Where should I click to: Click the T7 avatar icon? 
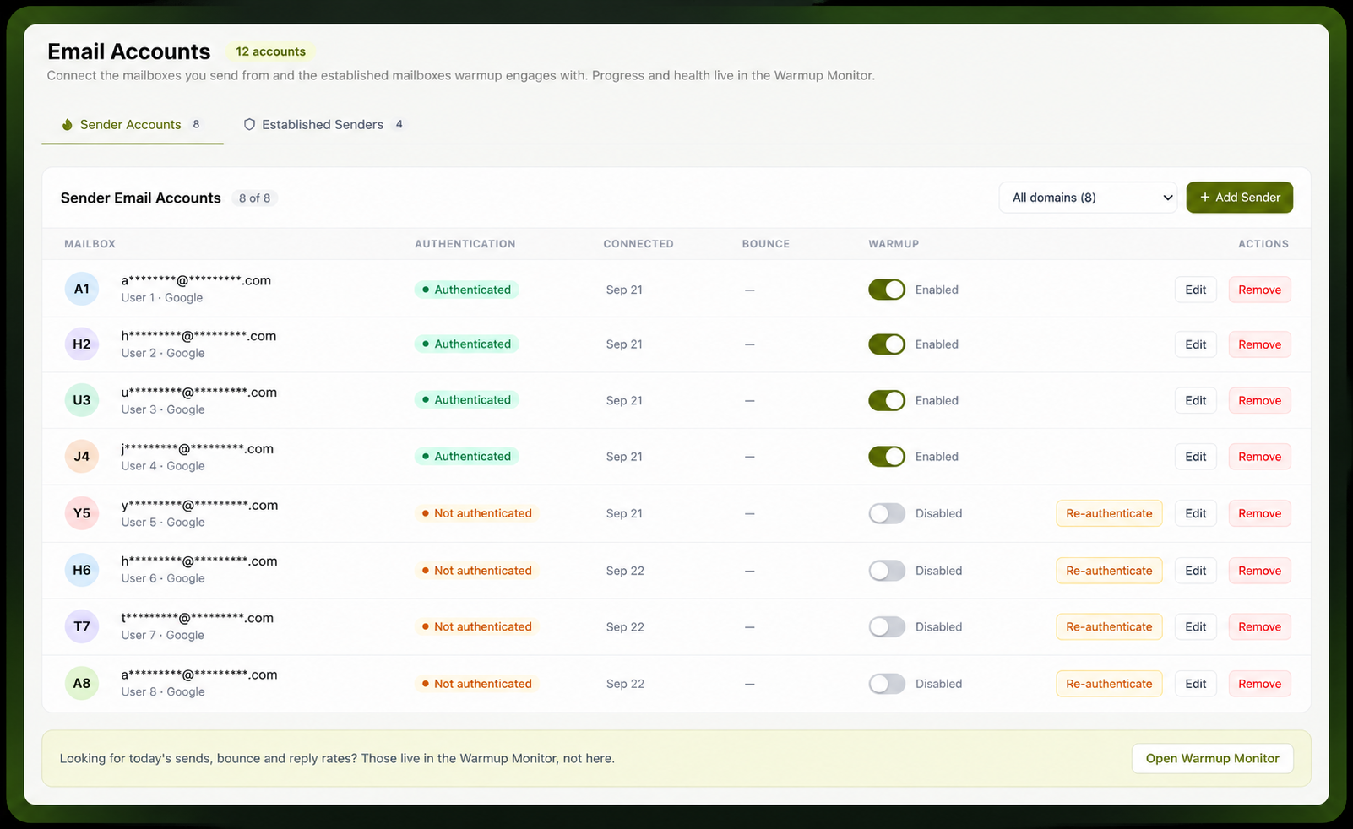(82, 626)
